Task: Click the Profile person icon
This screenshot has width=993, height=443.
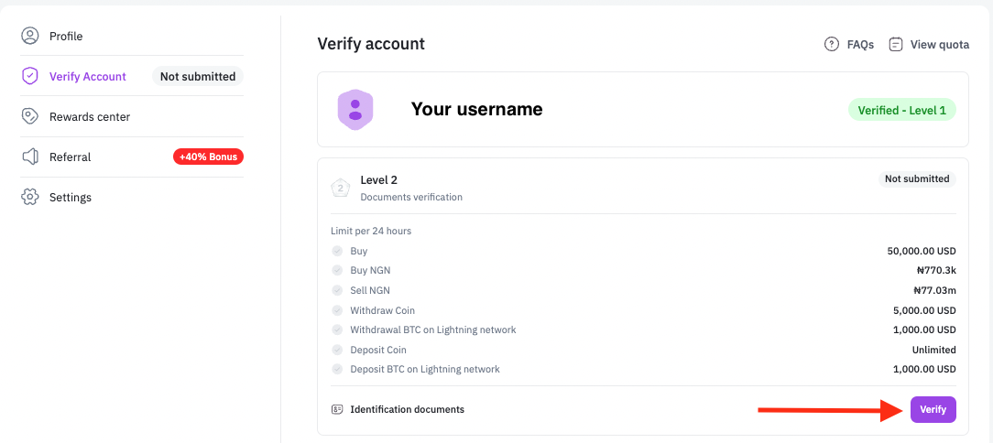Action: [x=30, y=36]
